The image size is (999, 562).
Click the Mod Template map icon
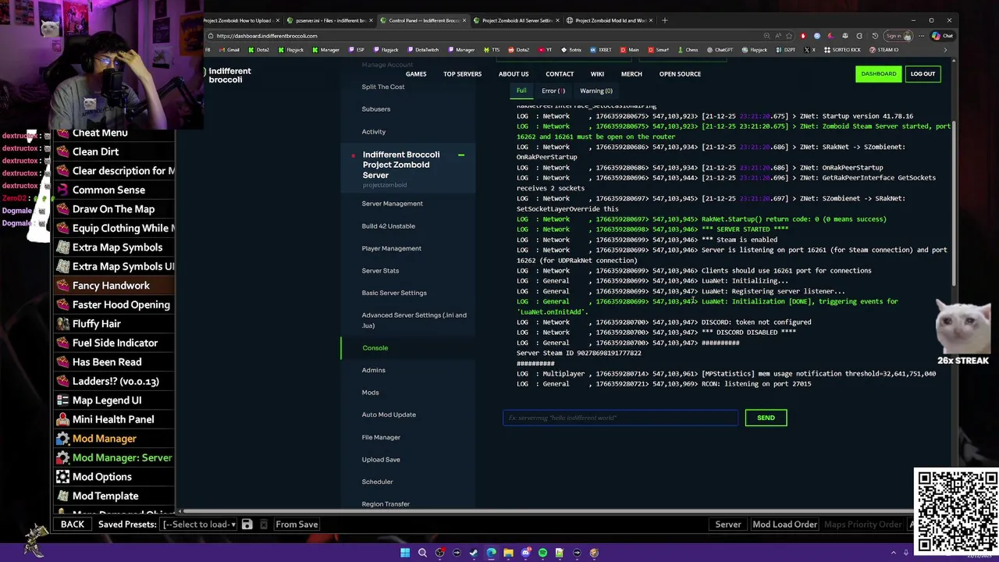(x=62, y=496)
